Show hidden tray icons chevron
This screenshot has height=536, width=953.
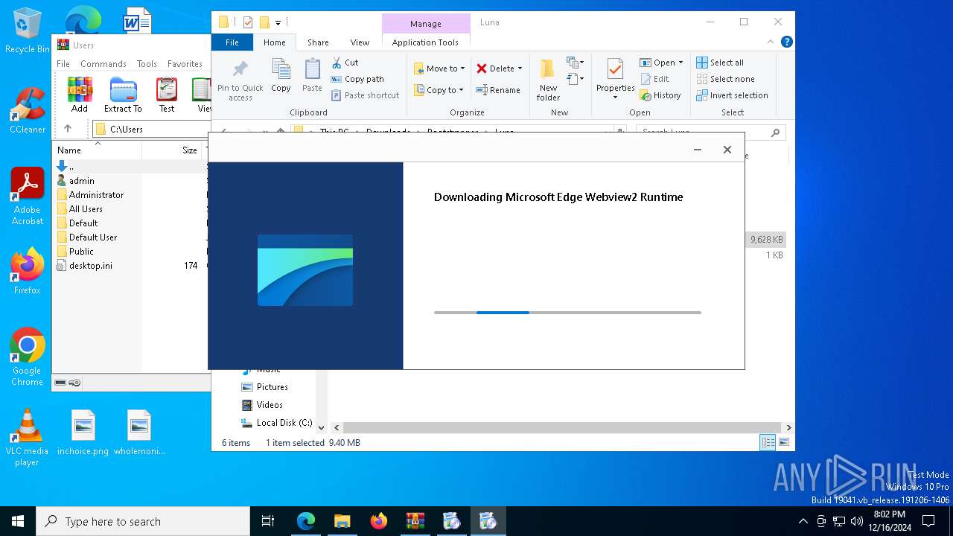803,521
